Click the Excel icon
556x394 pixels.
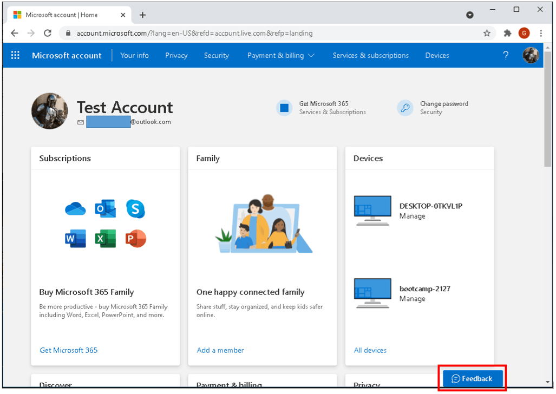point(105,238)
